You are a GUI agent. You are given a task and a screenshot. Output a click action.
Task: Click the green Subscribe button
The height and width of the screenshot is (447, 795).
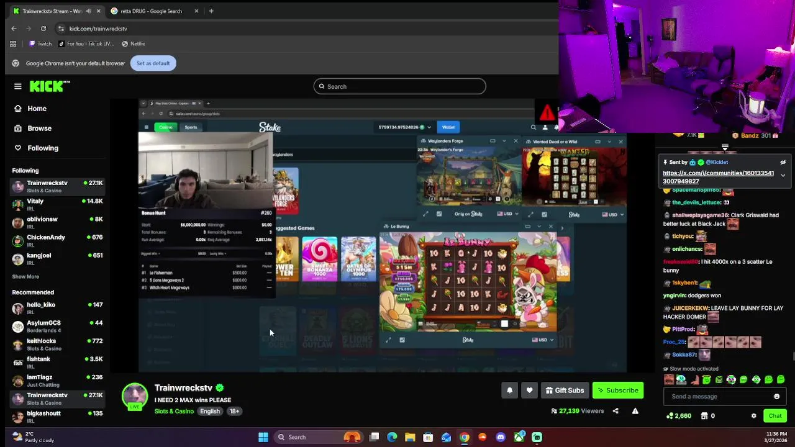point(618,391)
